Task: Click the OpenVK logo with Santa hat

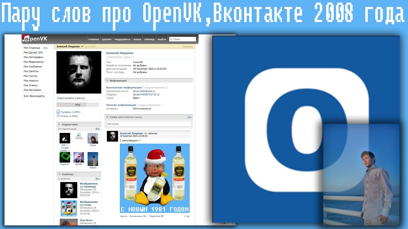Action: point(35,38)
